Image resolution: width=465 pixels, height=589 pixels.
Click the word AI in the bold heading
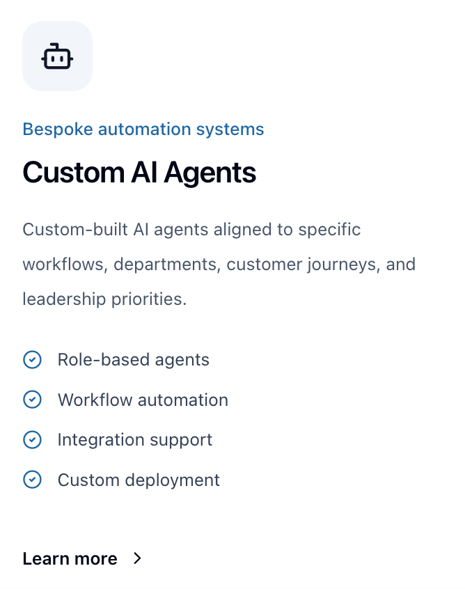150,172
